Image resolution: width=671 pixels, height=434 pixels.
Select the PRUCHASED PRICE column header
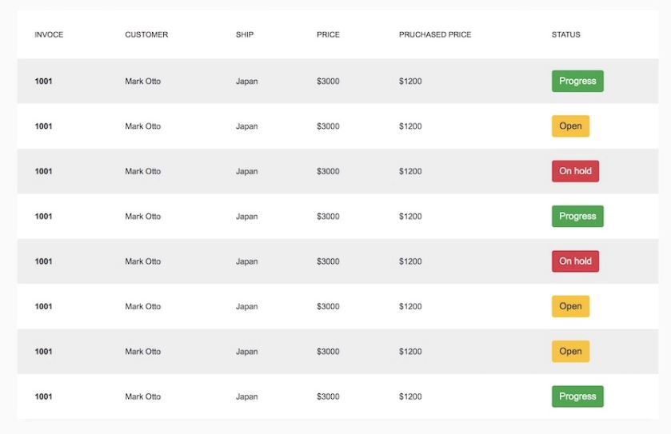point(435,35)
